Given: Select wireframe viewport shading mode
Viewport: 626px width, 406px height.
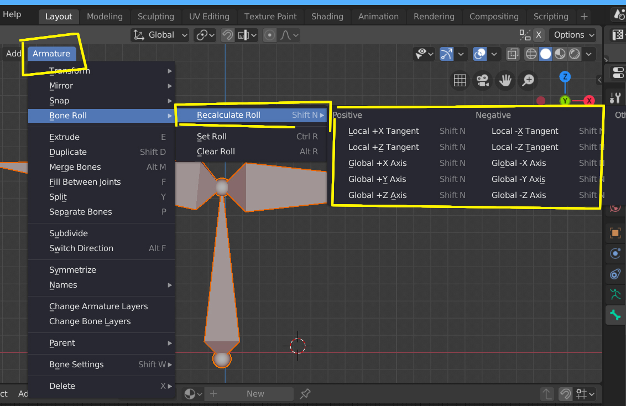Looking at the screenshot, I should coord(531,54).
